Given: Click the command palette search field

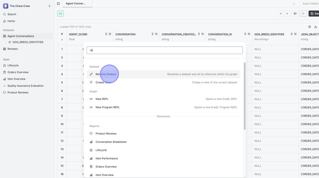Looking at the screenshot, I should [x=165, y=50].
